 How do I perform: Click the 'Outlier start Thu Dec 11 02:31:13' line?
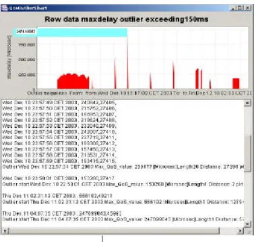tap(123, 202)
